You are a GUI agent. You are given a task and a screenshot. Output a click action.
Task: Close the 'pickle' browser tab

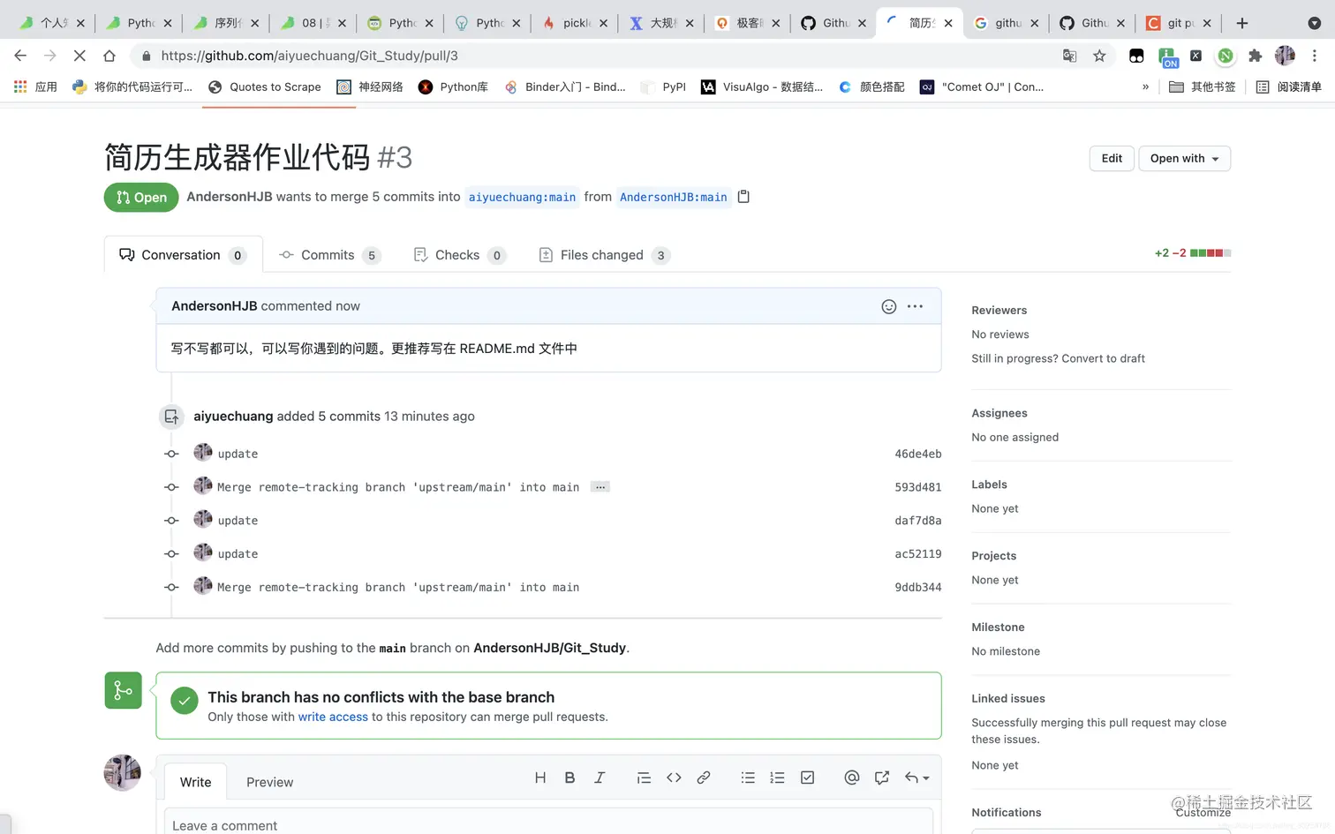pos(603,23)
